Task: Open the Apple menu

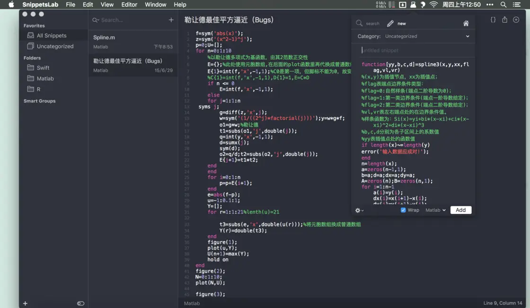Action: 11,4
